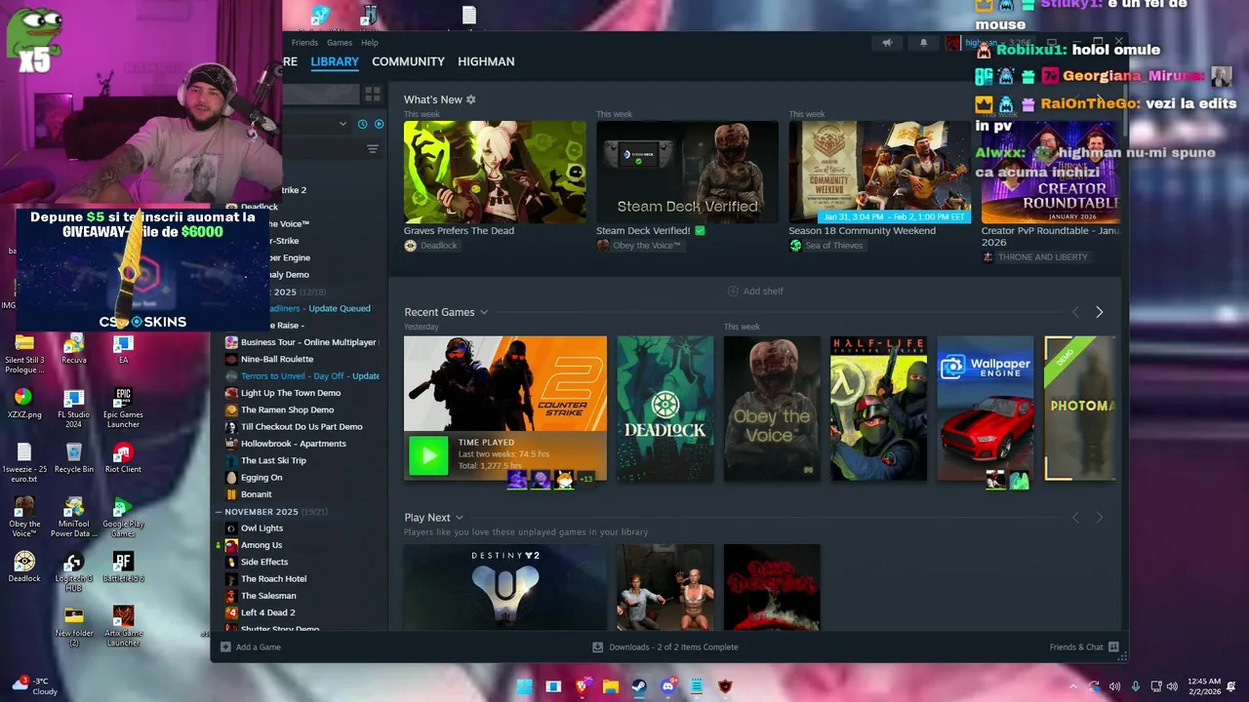1249x702 pixels.
Task: Switch library to grid collections view
Action: [373, 94]
